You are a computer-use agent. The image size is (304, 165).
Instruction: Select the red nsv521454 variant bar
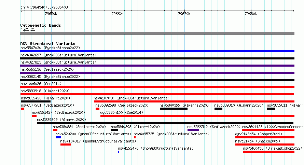pos(265,145)
